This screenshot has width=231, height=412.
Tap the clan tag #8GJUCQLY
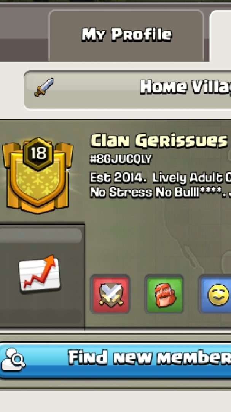tap(121, 159)
